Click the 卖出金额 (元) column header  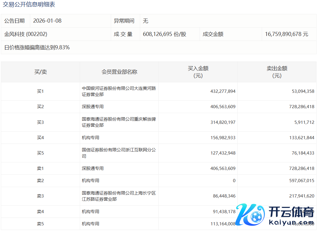(277, 72)
